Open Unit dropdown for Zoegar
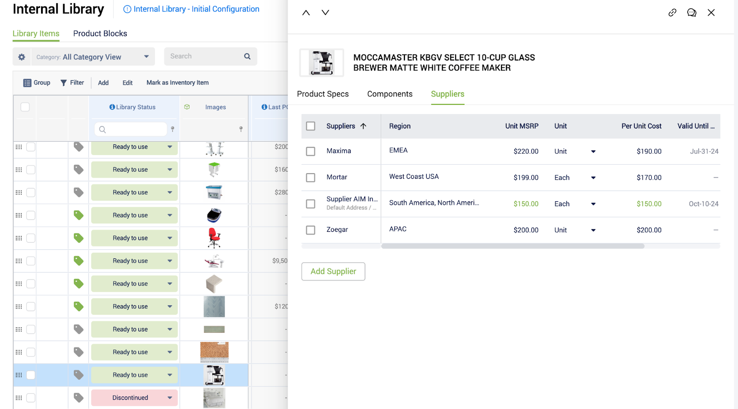 (593, 230)
